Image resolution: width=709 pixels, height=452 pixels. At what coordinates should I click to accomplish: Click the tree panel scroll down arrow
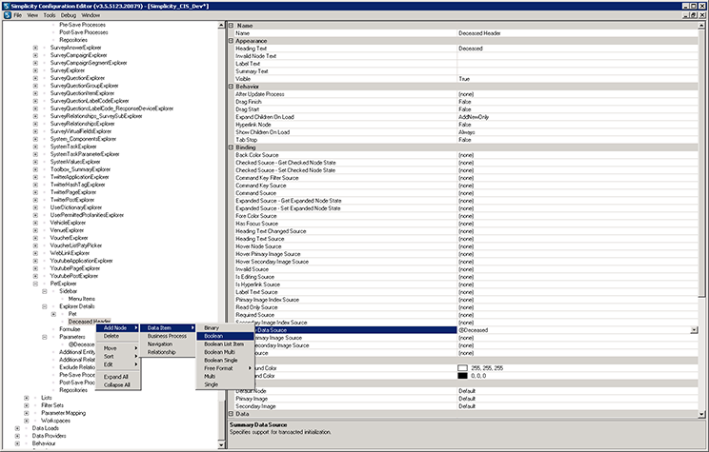[x=221, y=444]
